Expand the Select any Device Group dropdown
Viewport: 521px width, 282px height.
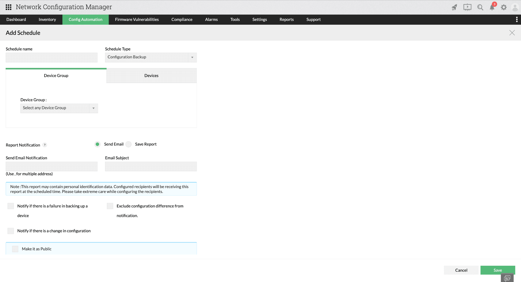click(x=59, y=108)
